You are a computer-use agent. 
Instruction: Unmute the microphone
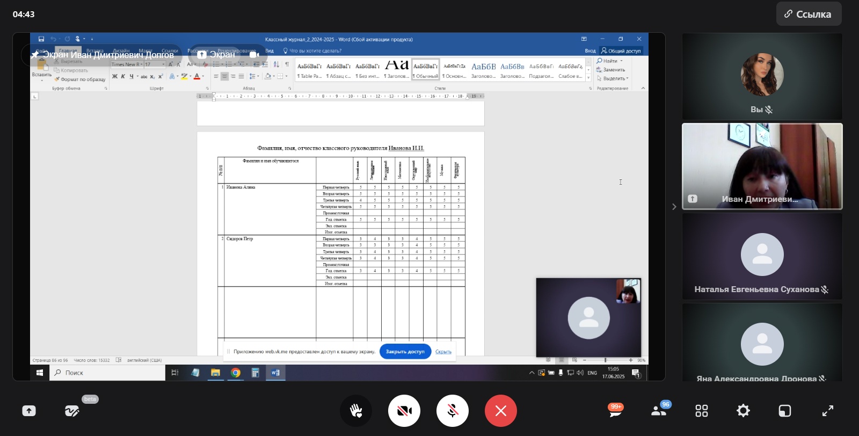(x=452, y=411)
